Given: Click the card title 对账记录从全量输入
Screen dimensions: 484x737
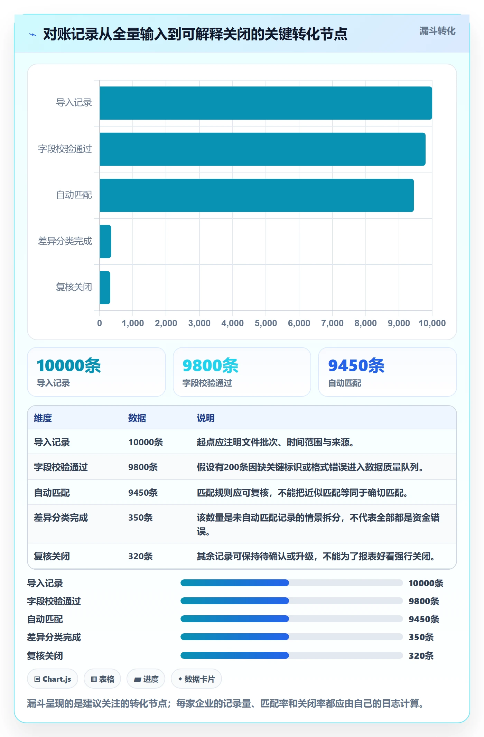Looking at the screenshot, I should (195, 34).
